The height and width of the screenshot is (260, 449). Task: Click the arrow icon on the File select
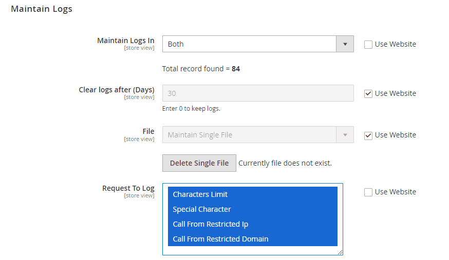345,135
